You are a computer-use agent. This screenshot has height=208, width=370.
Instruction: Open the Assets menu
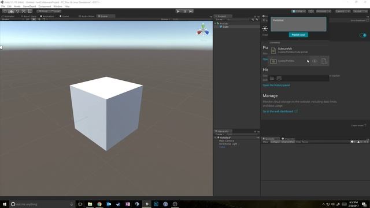tap(17, 6)
